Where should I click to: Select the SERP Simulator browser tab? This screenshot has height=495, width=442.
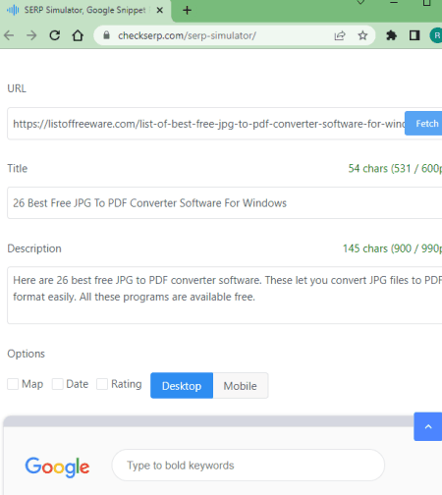coord(85,11)
